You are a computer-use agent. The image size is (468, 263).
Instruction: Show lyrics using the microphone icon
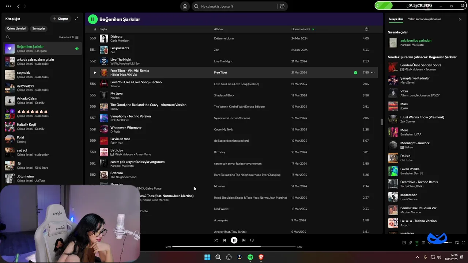coord(410,243)
